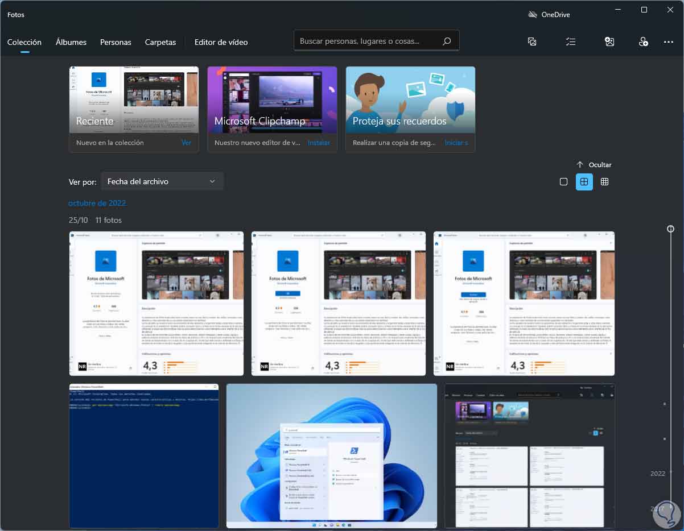Click the new video or collage icon
The height and width of the screenshot is (531, 684).
tap(532, 42)
